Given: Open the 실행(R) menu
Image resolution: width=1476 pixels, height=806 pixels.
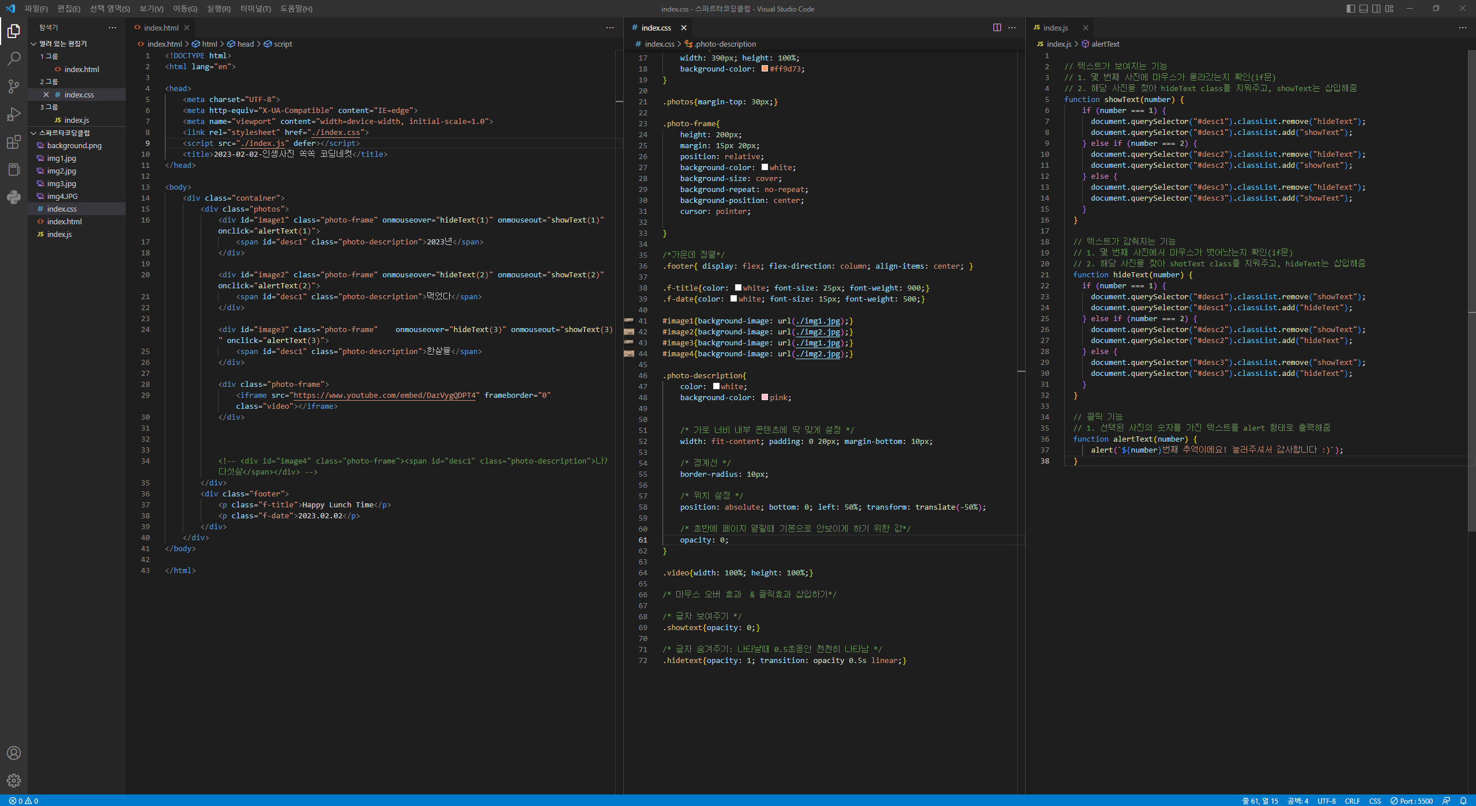Looking at the screenshot, I should point(219,9).
